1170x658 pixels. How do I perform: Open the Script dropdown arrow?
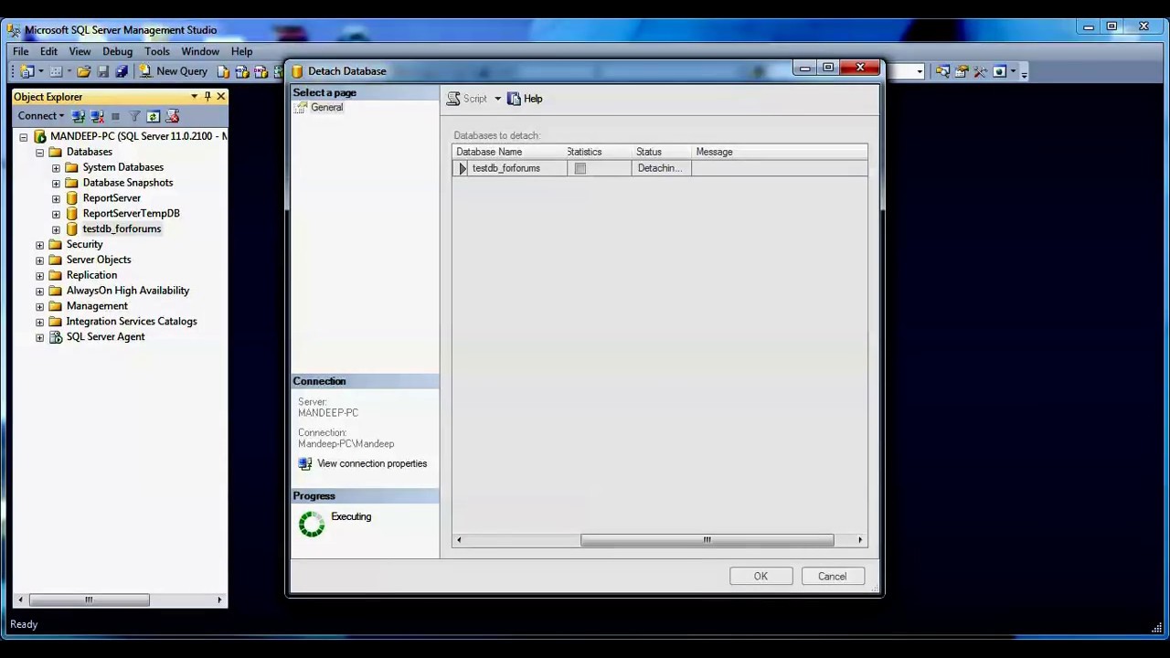[x=497, y=99]
